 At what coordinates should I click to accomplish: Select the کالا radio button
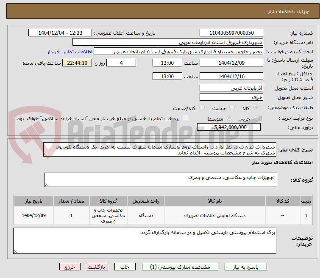click(256, 107)
